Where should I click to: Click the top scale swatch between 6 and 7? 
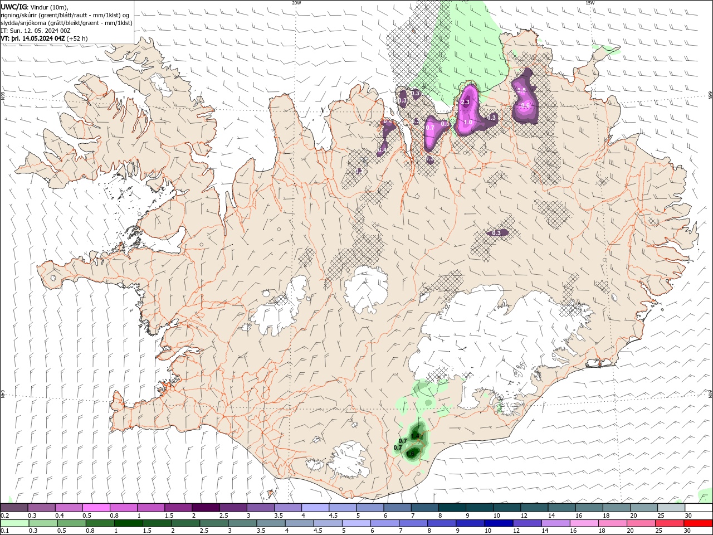(x=397, y=507)
